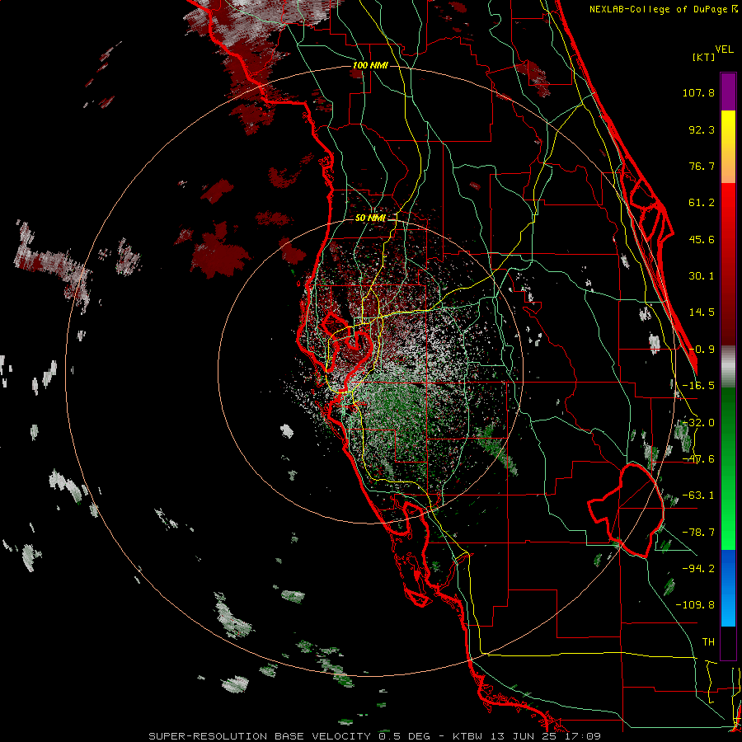Image resolution: width=742 pixels, height=742 pixels.
Task: Click the -16.5 scale value
Action: (698, 386)
